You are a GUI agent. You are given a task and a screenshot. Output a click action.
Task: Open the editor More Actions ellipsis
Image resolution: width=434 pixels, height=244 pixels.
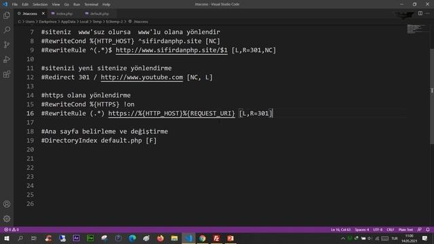click(428, 14)
